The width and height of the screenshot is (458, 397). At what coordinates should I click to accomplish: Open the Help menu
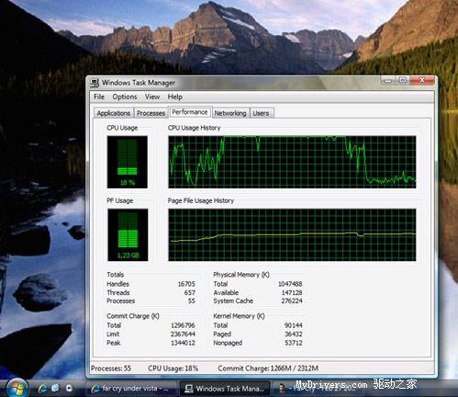pyautogui.click(x=175, y=96)
